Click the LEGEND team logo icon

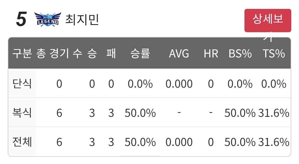(48, 19)
